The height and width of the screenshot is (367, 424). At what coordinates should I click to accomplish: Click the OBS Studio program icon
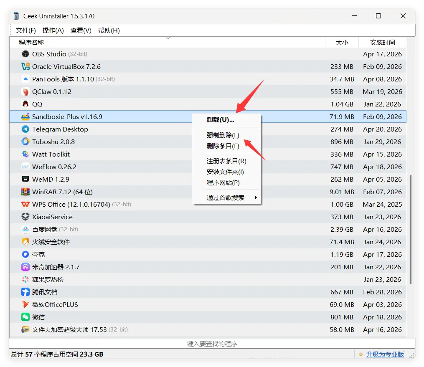click(25, 54)
